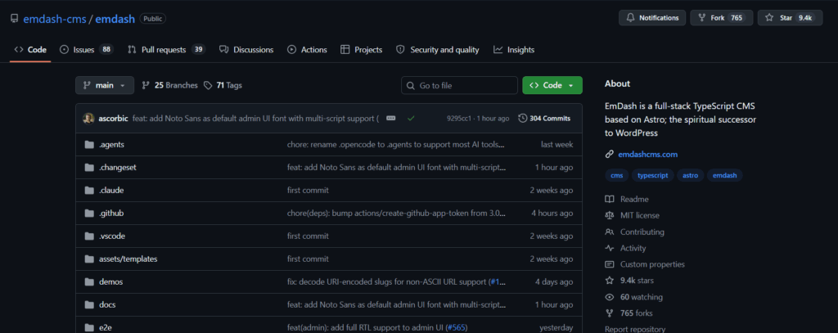The width and height of the screenshot is (838, 333).
Task: Switch to the Pull requests tab
Action: coord(166,50)
